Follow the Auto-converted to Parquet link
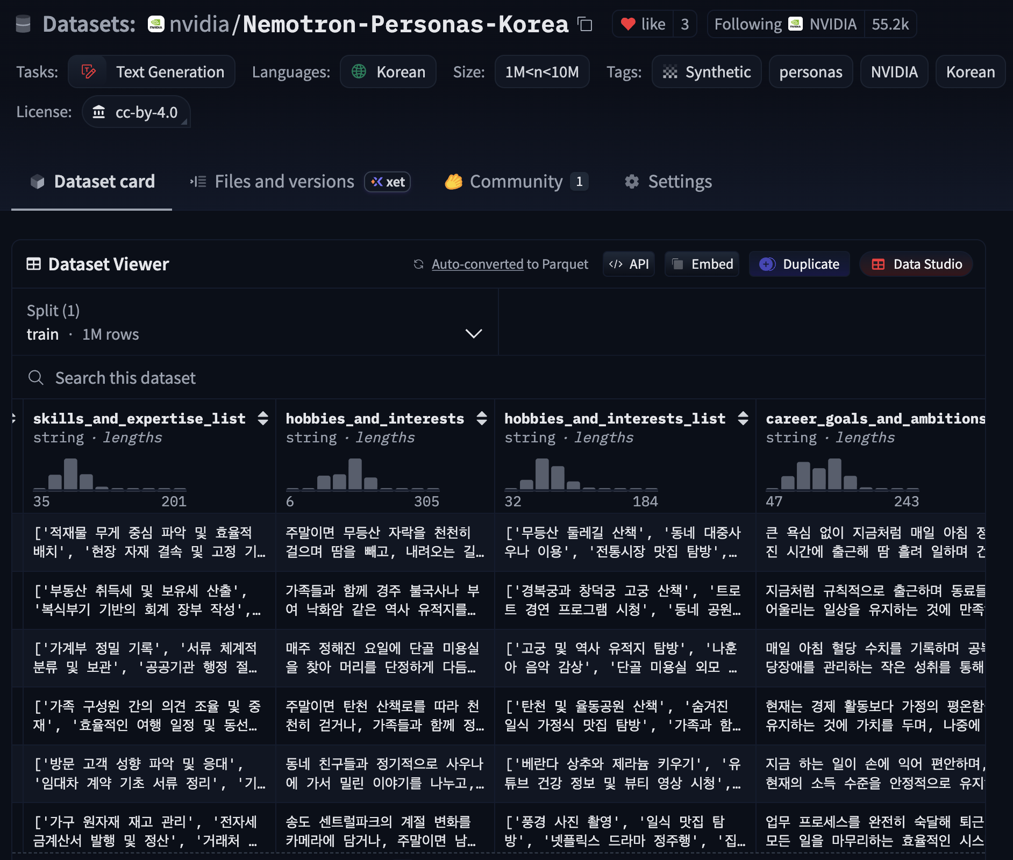1013x860 pixels. pyautogui.click(x=477, y=264)
